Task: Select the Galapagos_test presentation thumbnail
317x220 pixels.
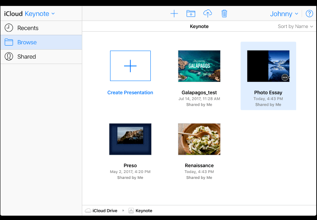Action: 199,66
